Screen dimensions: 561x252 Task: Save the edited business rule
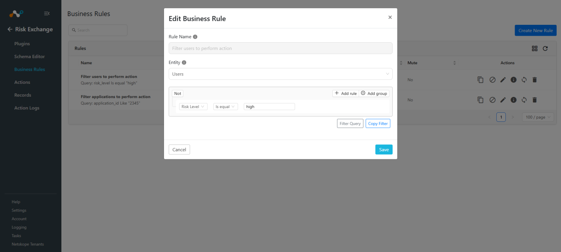[383, 149]
